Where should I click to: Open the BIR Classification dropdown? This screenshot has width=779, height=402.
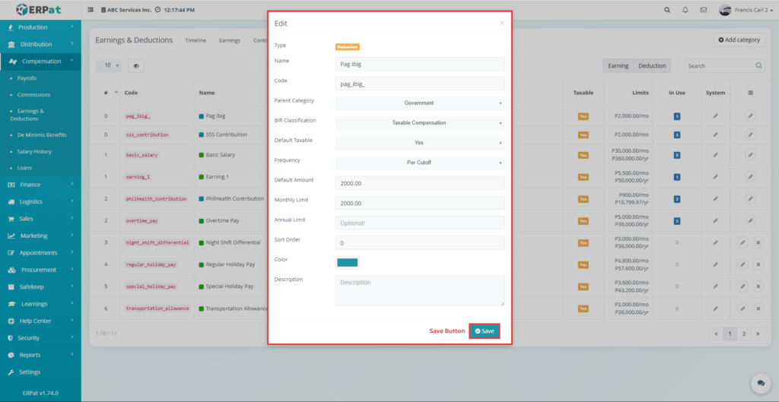click(x=419, y=122)
